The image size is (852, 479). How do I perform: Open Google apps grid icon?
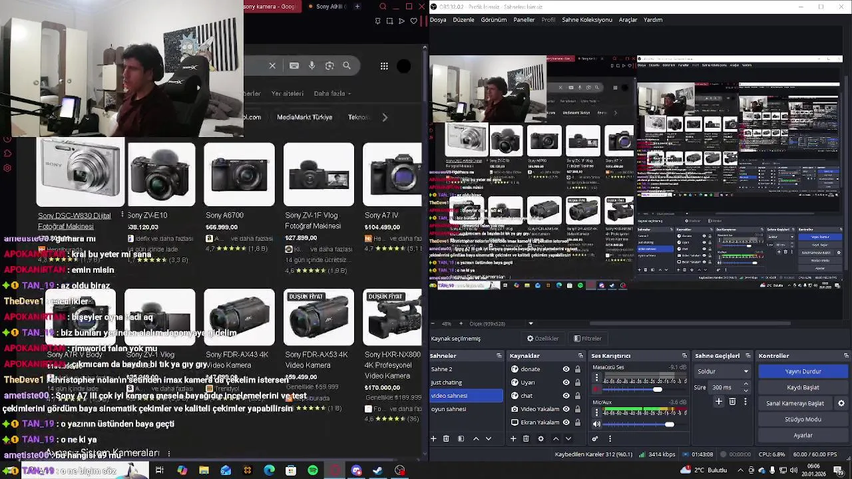pos(384,66)
